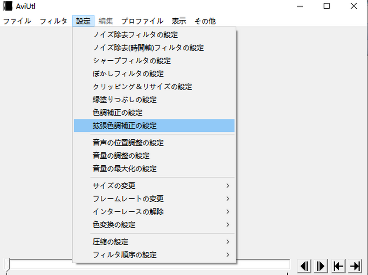Expand the フィルタ順序の設定 submenu
This screenshot has width=368, height=275.
point(154,255)
